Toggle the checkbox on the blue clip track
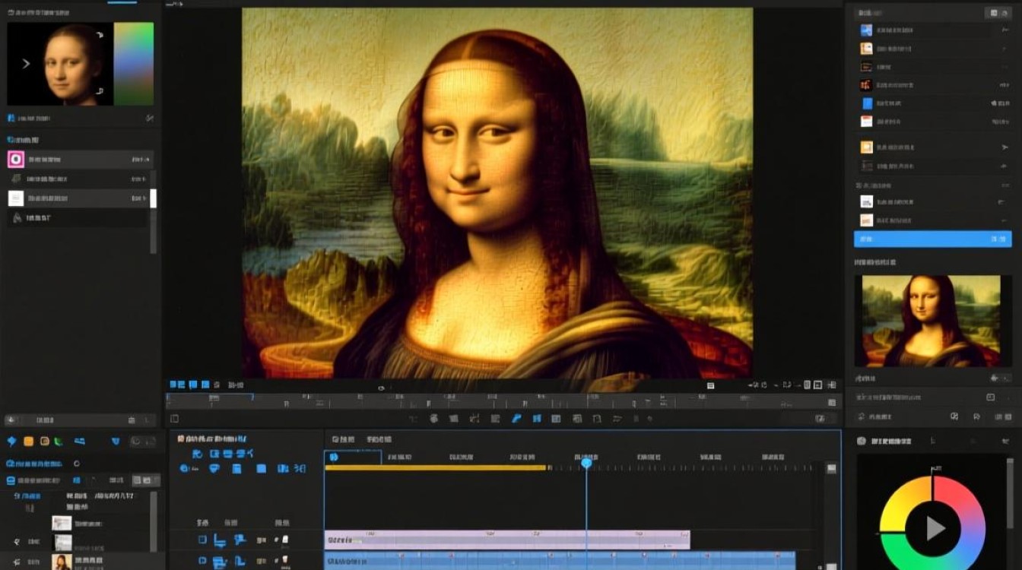1022x570 pixels. point(202,561)
